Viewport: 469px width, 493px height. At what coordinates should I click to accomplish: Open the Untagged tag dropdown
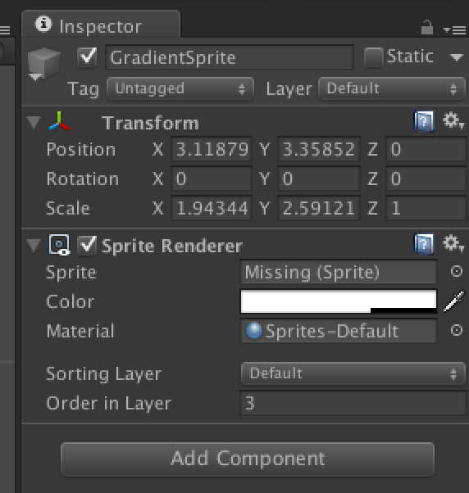[x=180, y=88]
